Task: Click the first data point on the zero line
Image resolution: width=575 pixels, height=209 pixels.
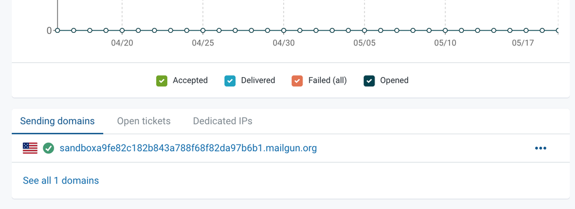Action: (57, 31)
